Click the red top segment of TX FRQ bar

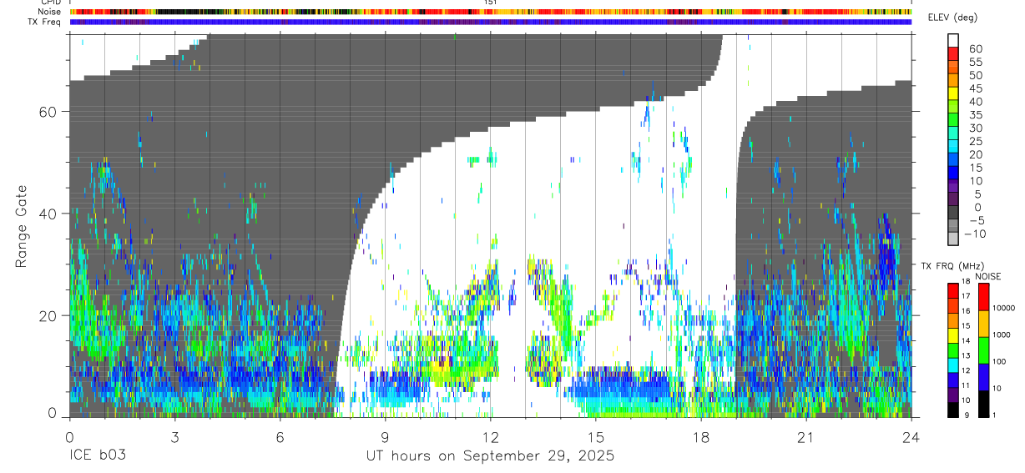click(953, 289)
